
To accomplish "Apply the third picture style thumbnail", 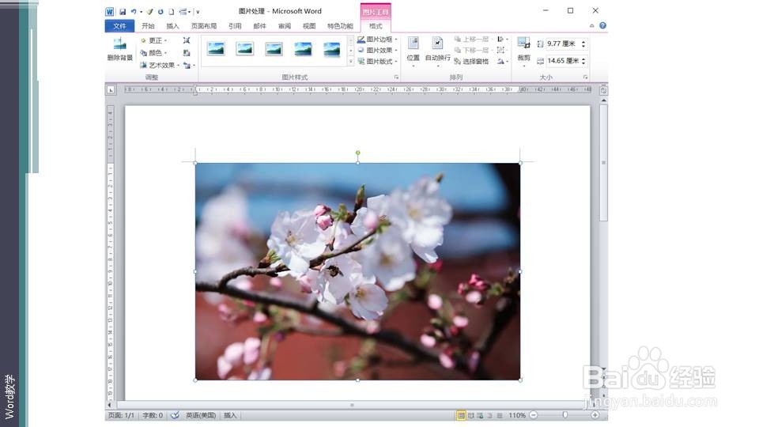I will pos(274,49).
